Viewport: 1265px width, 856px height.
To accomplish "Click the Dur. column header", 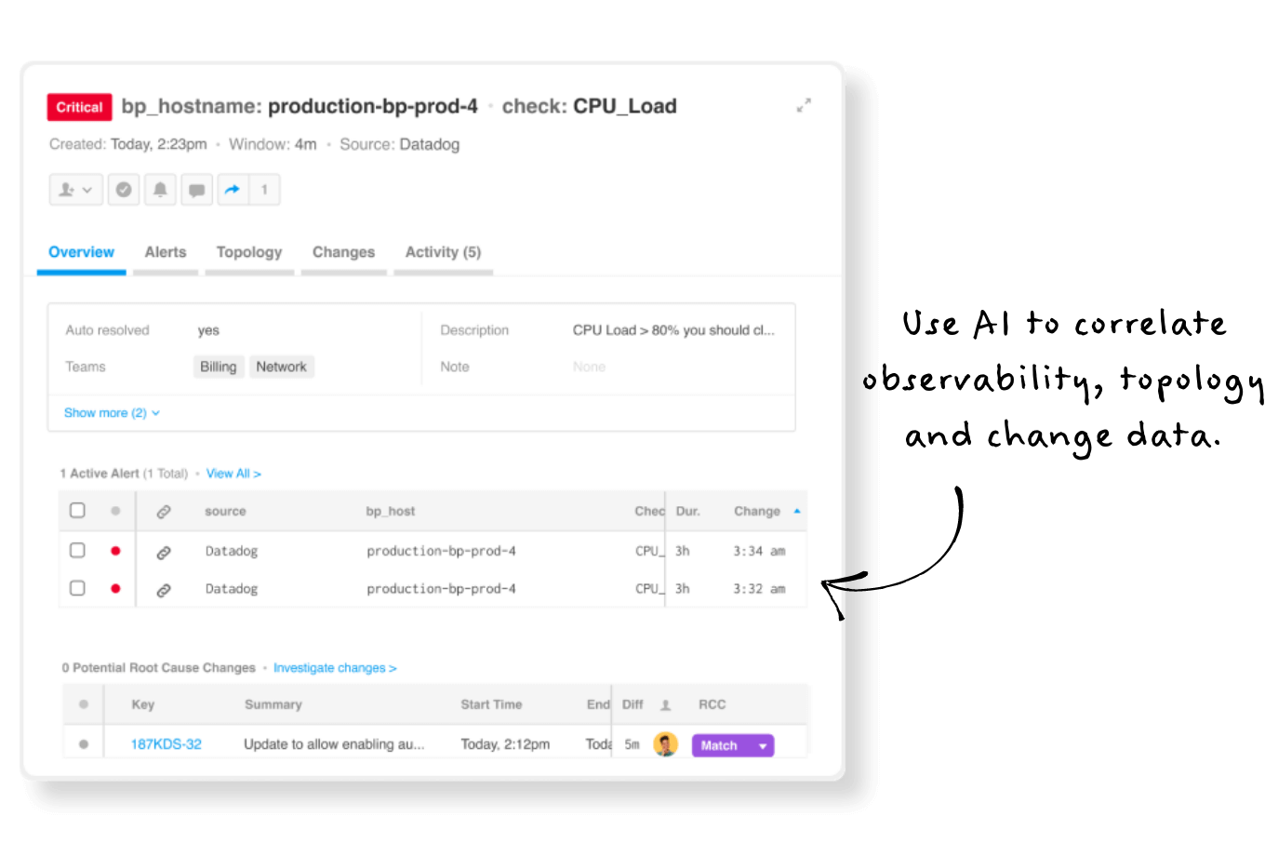I will click(x=687, y=512).
